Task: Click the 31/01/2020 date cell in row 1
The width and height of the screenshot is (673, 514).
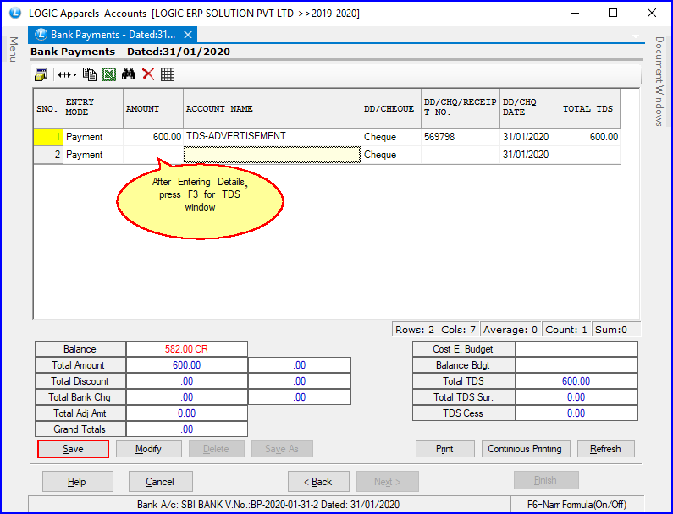Action: (530, 137)
